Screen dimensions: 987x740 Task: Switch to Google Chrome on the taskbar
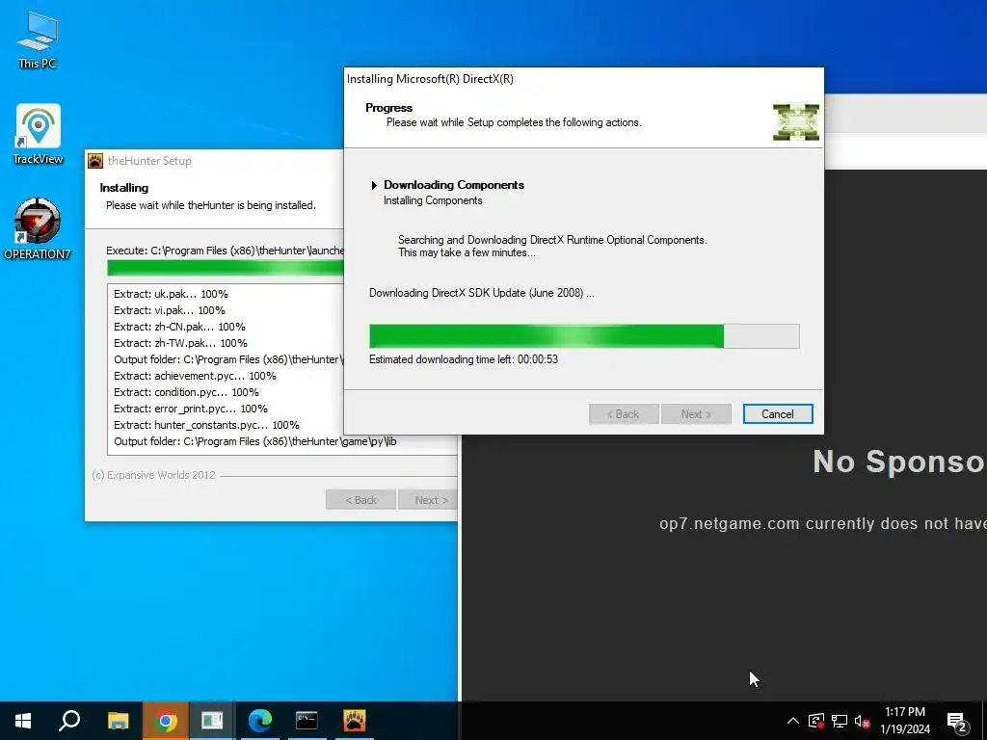pos(165,721)
